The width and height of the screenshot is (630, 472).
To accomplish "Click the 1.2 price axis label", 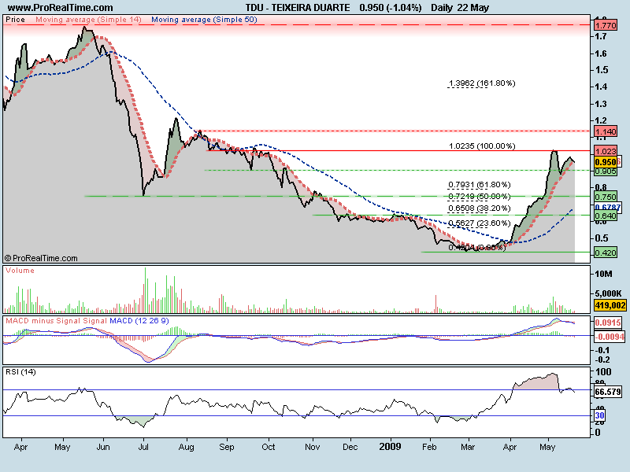I will pyautogui.click(x=601, y=120).
